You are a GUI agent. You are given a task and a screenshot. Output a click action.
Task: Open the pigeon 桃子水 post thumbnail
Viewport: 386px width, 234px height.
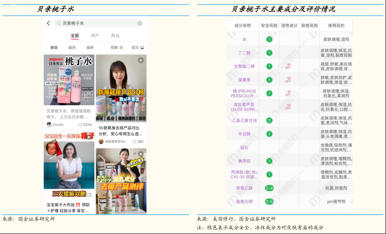[x=69, y=79]
